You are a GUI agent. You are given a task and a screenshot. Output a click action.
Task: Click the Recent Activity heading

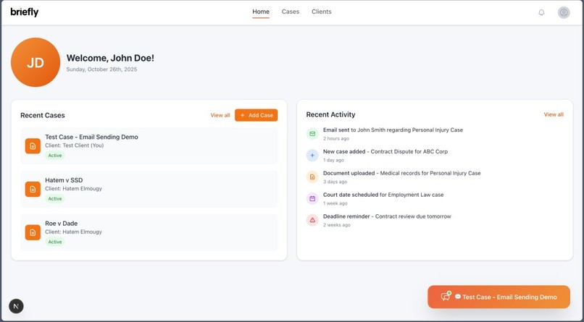[330, 114]
